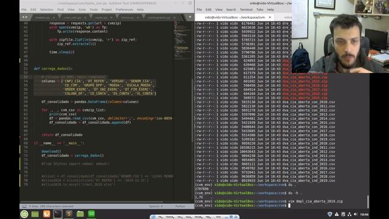Image resolution: width=389 pixels, height=219 pixels.
Task: Open the Sublime tab list dropdown arrow
Action: pyautogui.click(x=190, y=17)
